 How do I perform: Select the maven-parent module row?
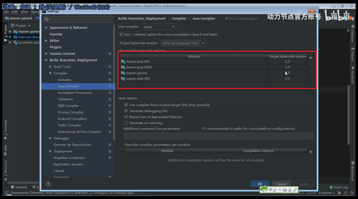213,73
